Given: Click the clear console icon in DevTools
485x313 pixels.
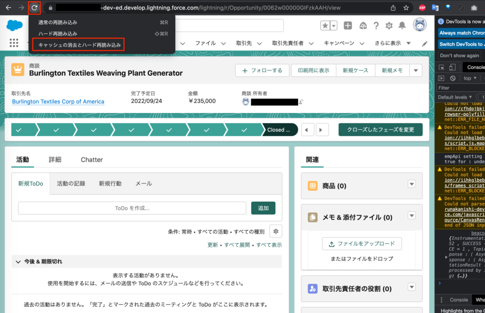Looking at the screenshot, I should click(x=453, y=78).
